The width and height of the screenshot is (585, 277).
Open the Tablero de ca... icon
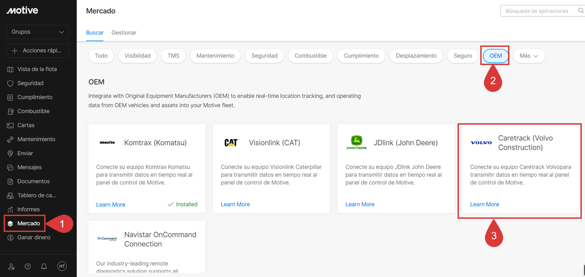pyautogui.click(x=11, y=196)
